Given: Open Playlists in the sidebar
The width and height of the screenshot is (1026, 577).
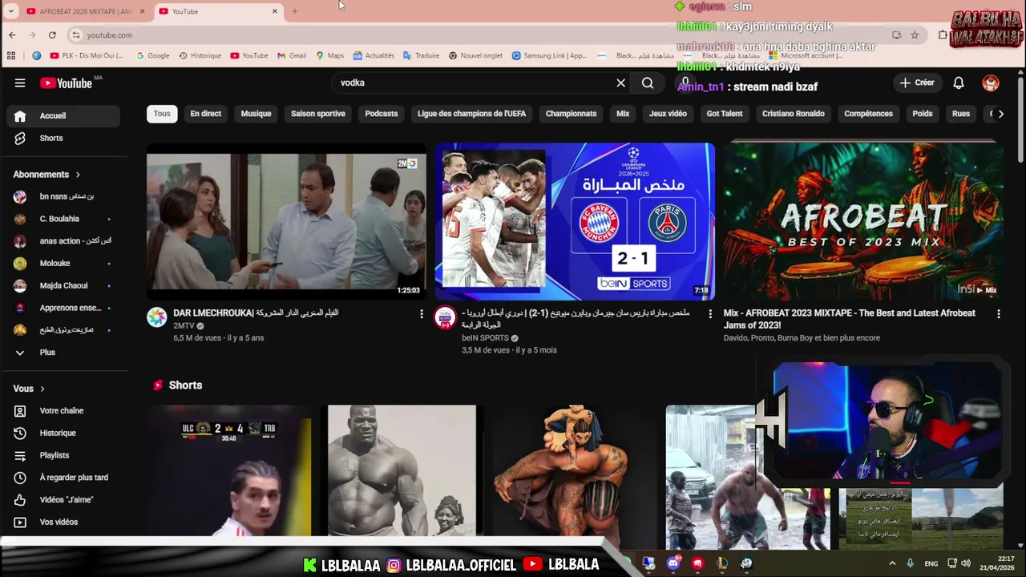Looking at the screenshot, I should pyautogui.click(x=63, y=455).
